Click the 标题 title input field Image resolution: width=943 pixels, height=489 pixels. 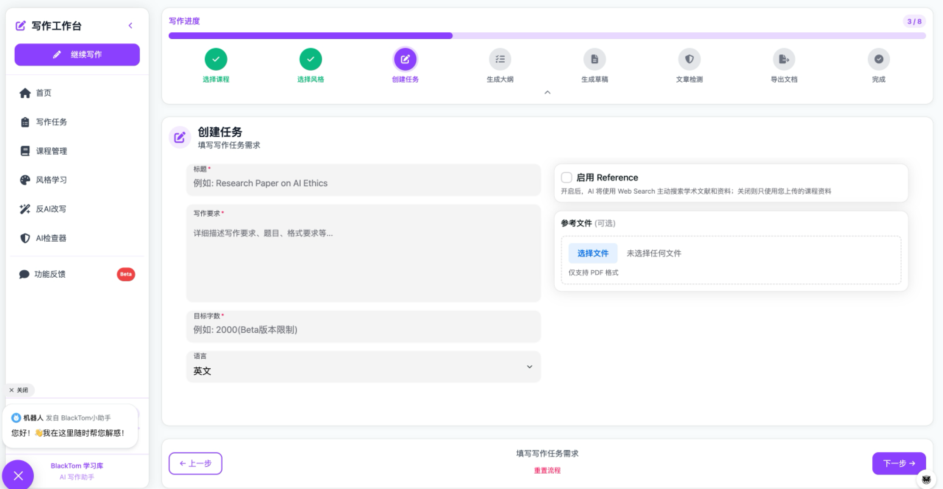pyautogui.click(x=363, y=183)
